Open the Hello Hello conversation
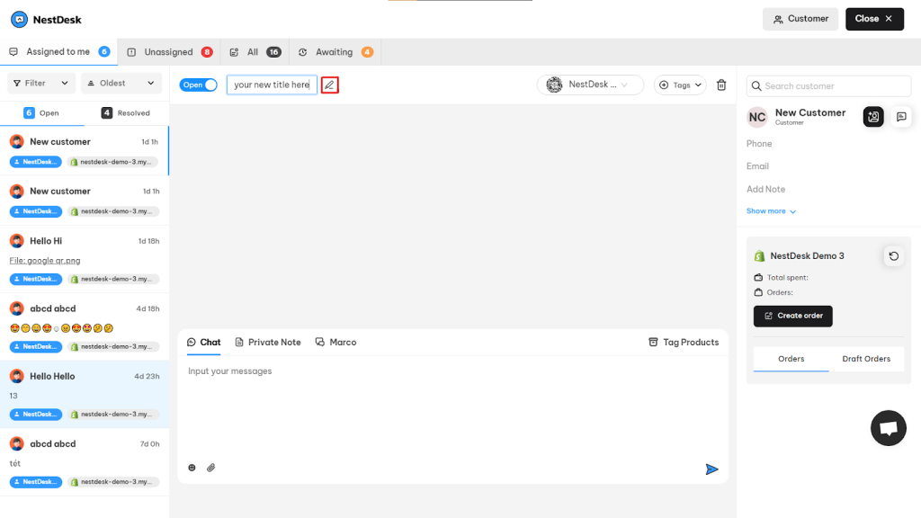Image resolution: width=921 pixels, height=518 pixels. pos(85,395)
